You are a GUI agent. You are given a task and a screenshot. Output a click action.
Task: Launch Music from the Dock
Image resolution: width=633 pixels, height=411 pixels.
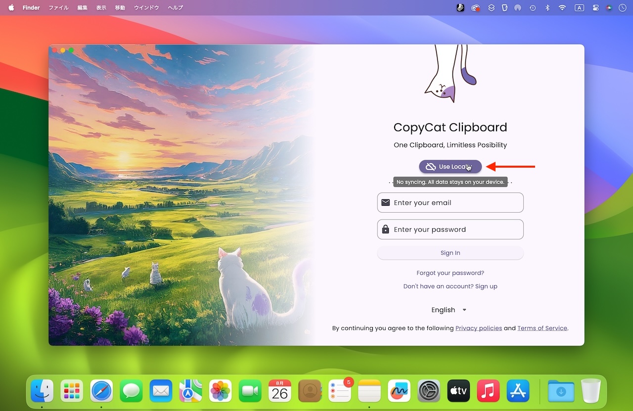tap(488, 391)
